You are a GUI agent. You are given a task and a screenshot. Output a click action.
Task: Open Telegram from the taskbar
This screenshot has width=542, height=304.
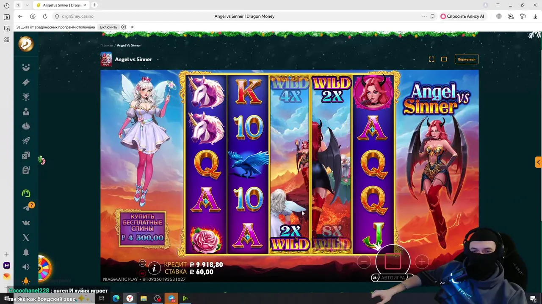coord(171,299)
